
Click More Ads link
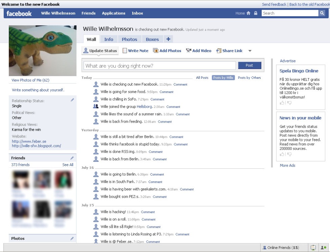[288, 165]
